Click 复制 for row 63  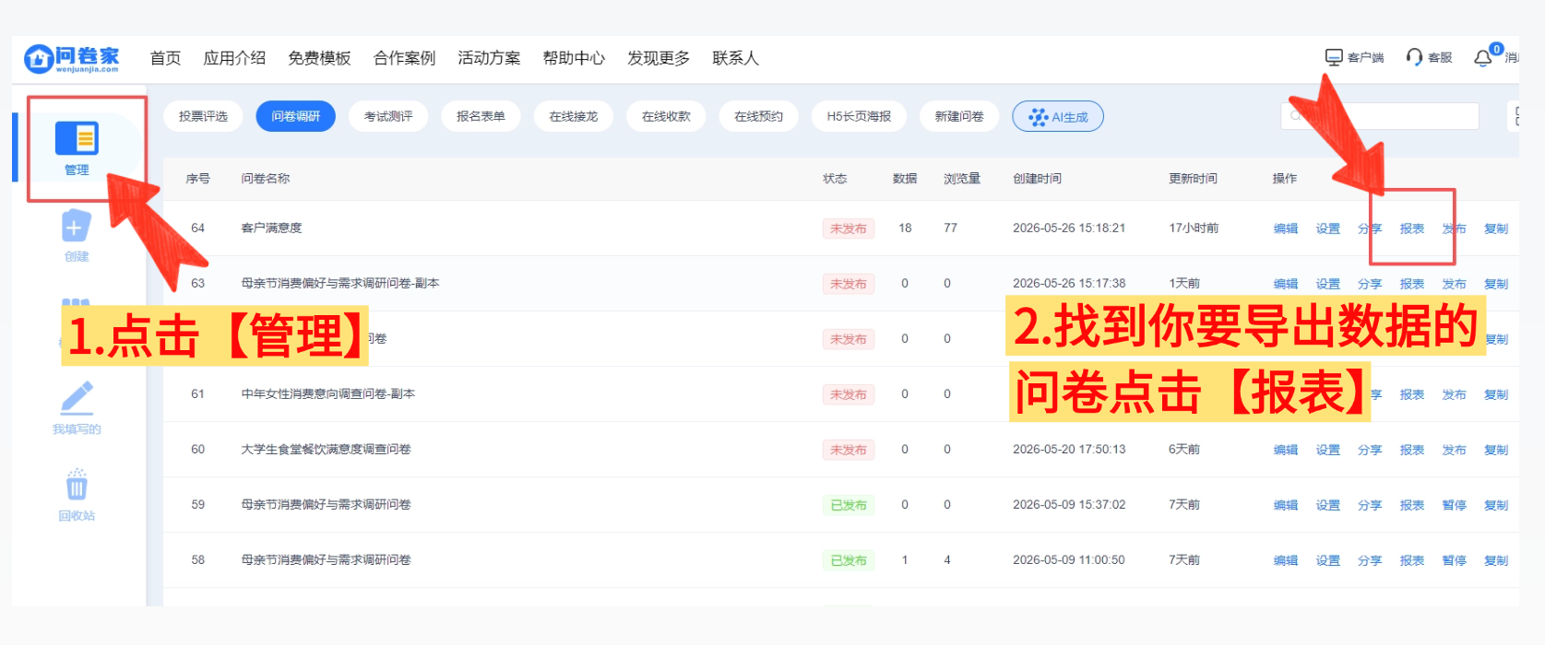(x=1496, y=284)
